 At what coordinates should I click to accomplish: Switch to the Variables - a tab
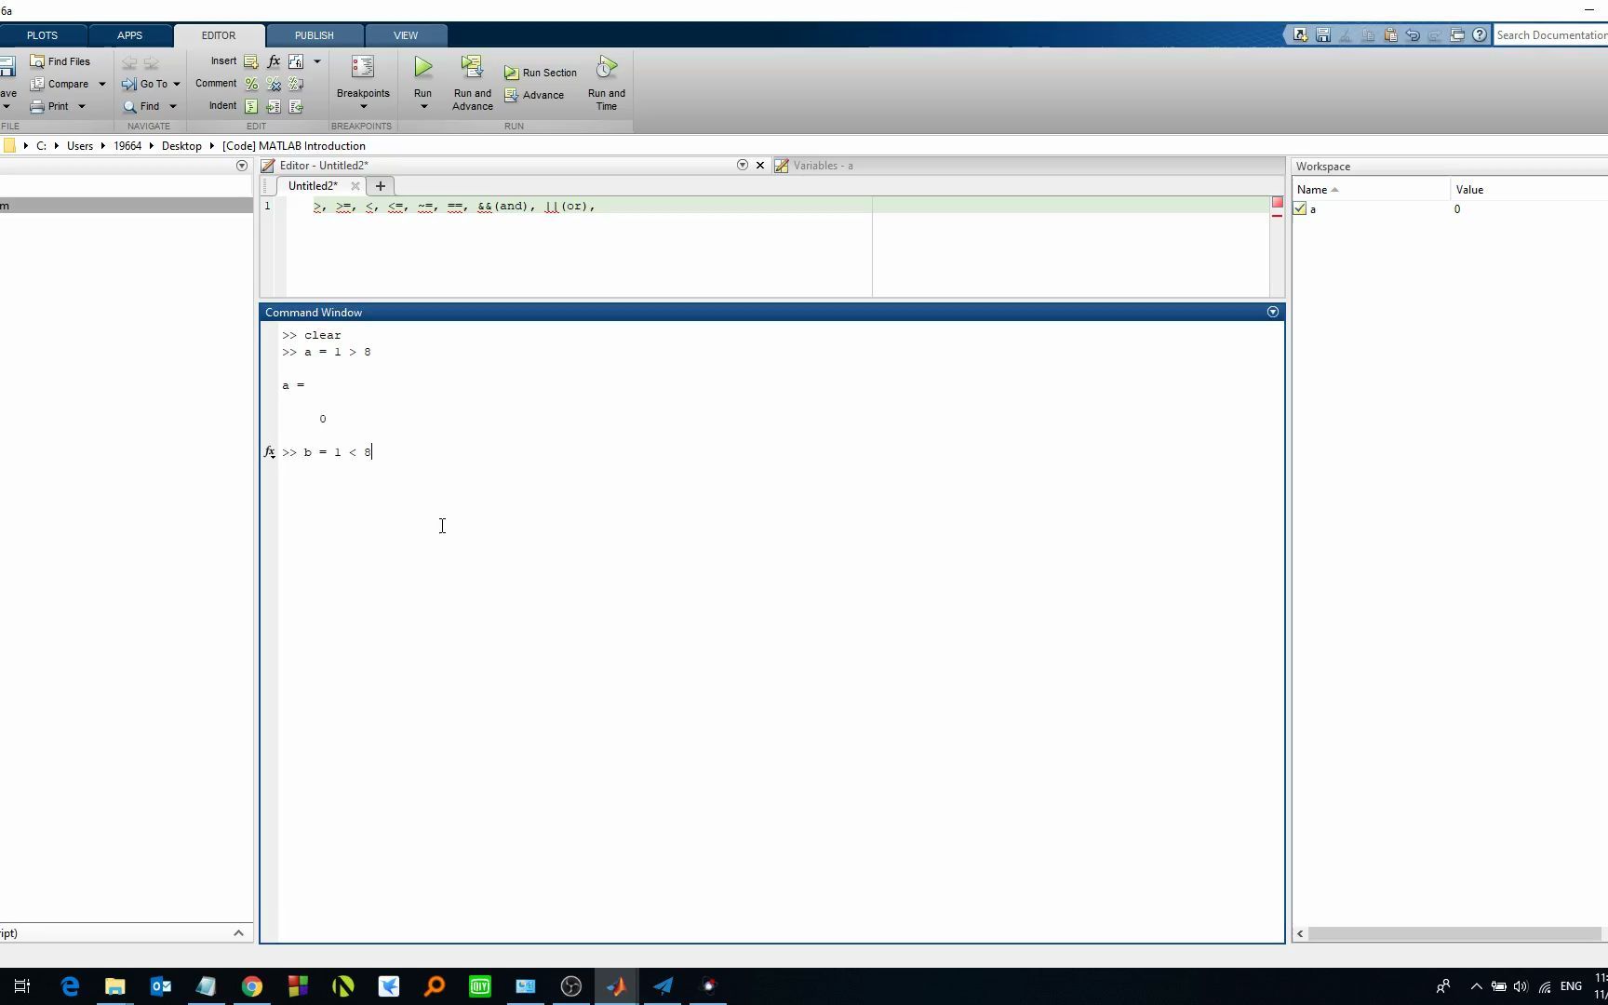click(x=823, y=165)
